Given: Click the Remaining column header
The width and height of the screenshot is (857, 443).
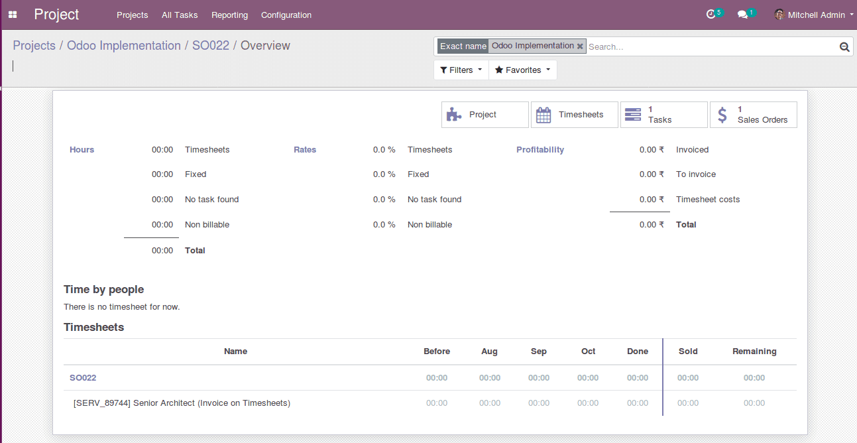Looking at the screenshot, I should pos(754,351).
